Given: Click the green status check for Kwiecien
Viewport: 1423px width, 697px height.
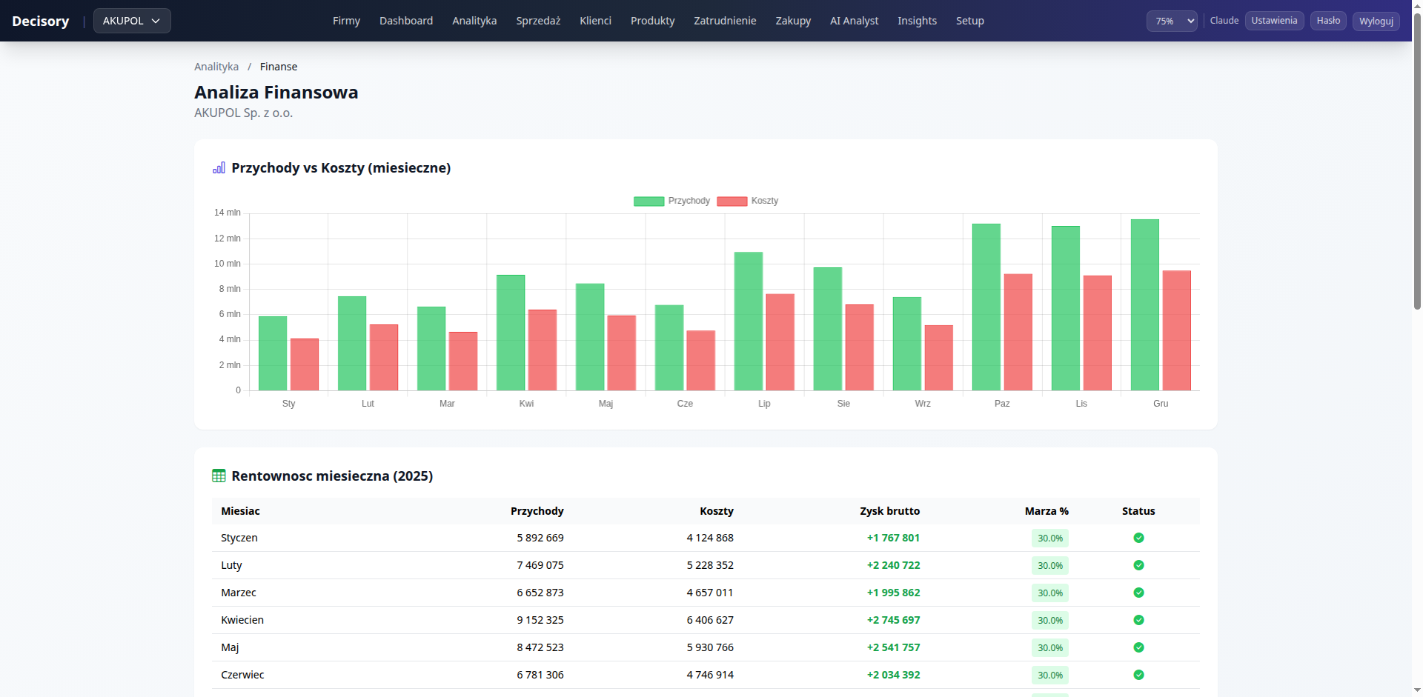Looking at the screenshot, I should [x=1138, y=620].
